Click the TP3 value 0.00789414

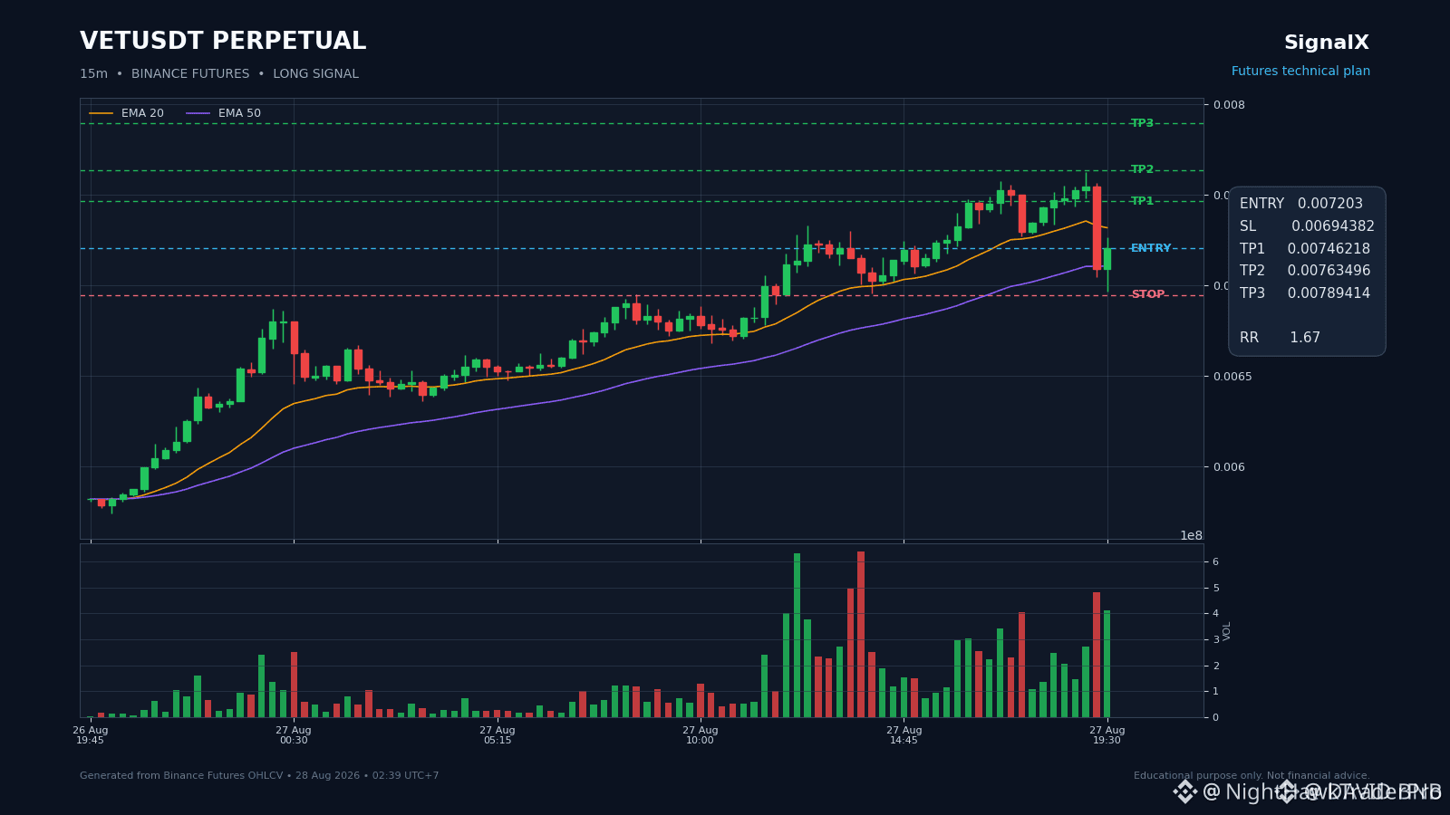[x=1329, y=293]
